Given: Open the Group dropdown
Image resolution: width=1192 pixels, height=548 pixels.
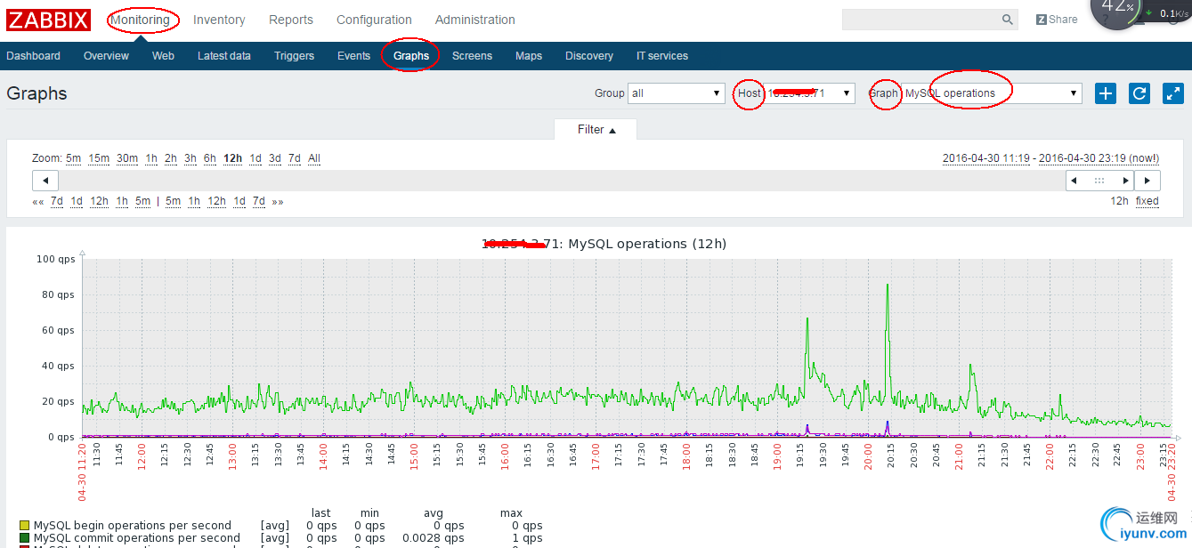Looking at the screenshot, I should (677, 93).
